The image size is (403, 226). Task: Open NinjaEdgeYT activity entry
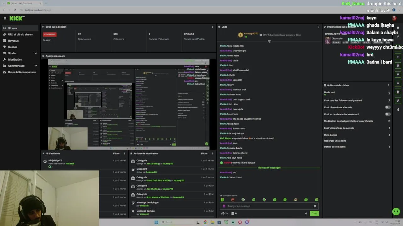tap(85, 164)
